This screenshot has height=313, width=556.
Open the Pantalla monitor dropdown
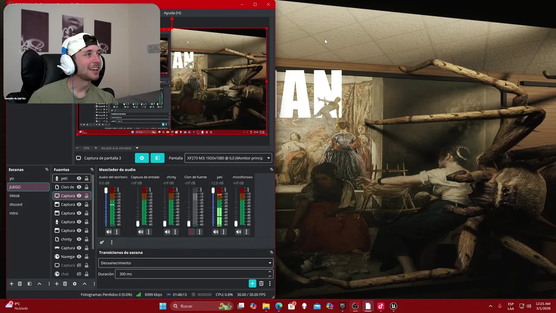(x=228, y=158)
